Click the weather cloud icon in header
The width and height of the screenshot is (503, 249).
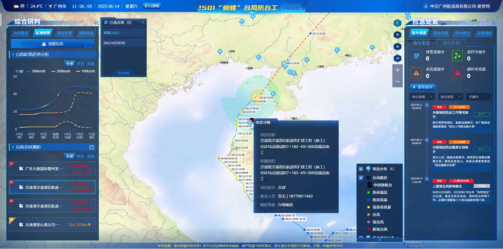click(x=16, y=6)
